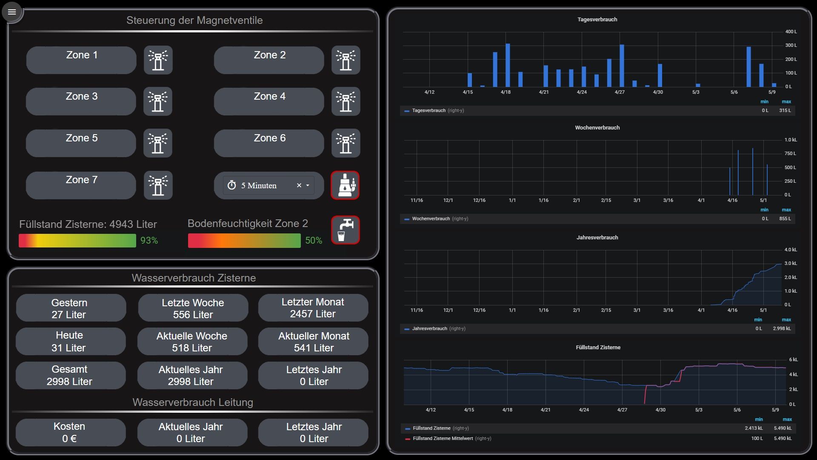Clear the 5 Minuten duration selection
The width and height of the screenshot is (817, 460).
pos(299,185)
